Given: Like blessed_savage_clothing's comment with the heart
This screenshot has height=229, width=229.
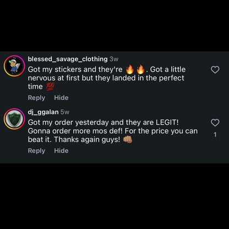Looking at the screenshot, I should tap(215, 70).
